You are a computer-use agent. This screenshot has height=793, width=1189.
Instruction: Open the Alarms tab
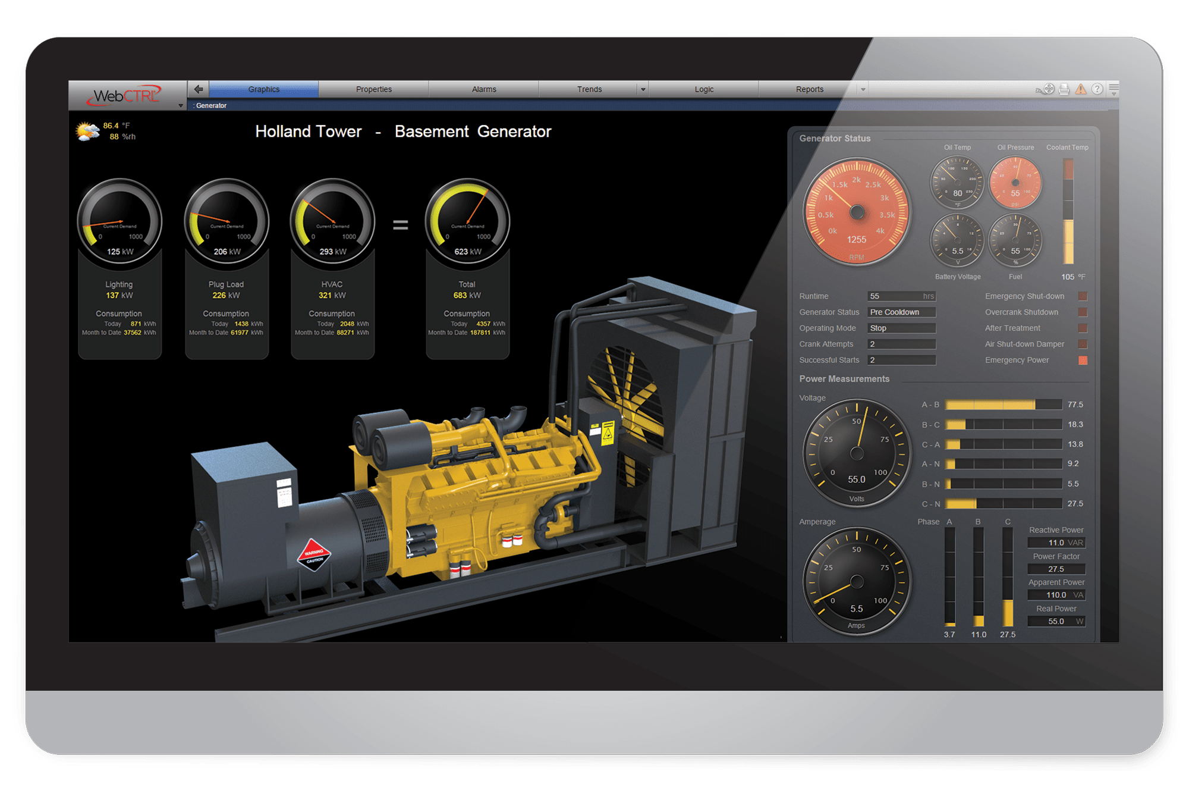point(484,89)
